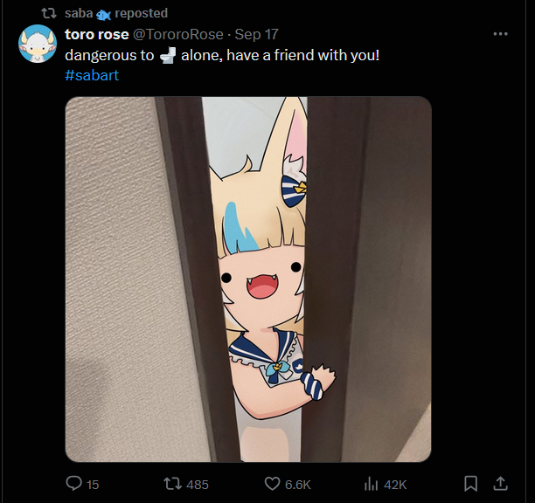535x503 pixels.
Task: Click the toilet emoji in the post text
Action: coord(168,56)
